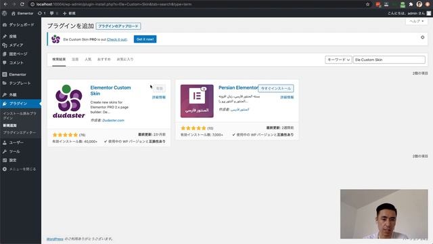This screenshot has width=433, height=244.
Task: Click the Check it out link
Action: click(117, 39)
